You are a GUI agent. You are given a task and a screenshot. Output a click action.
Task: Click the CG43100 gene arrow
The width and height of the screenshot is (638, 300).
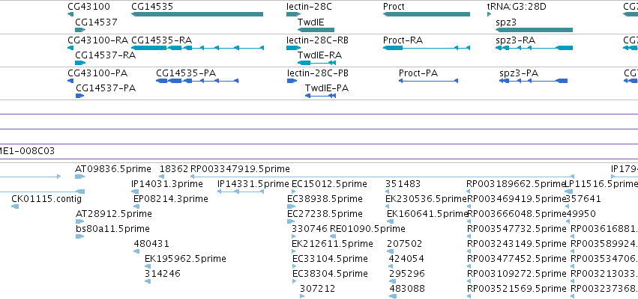70,14
